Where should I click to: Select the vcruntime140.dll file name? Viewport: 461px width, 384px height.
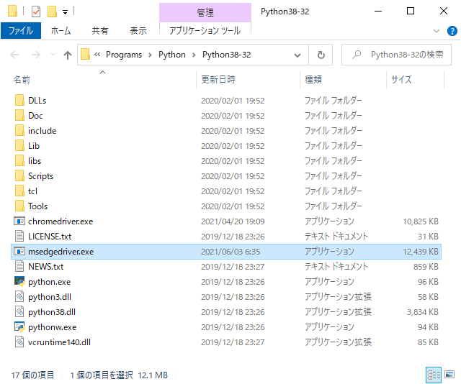click(x=59, y=342)
